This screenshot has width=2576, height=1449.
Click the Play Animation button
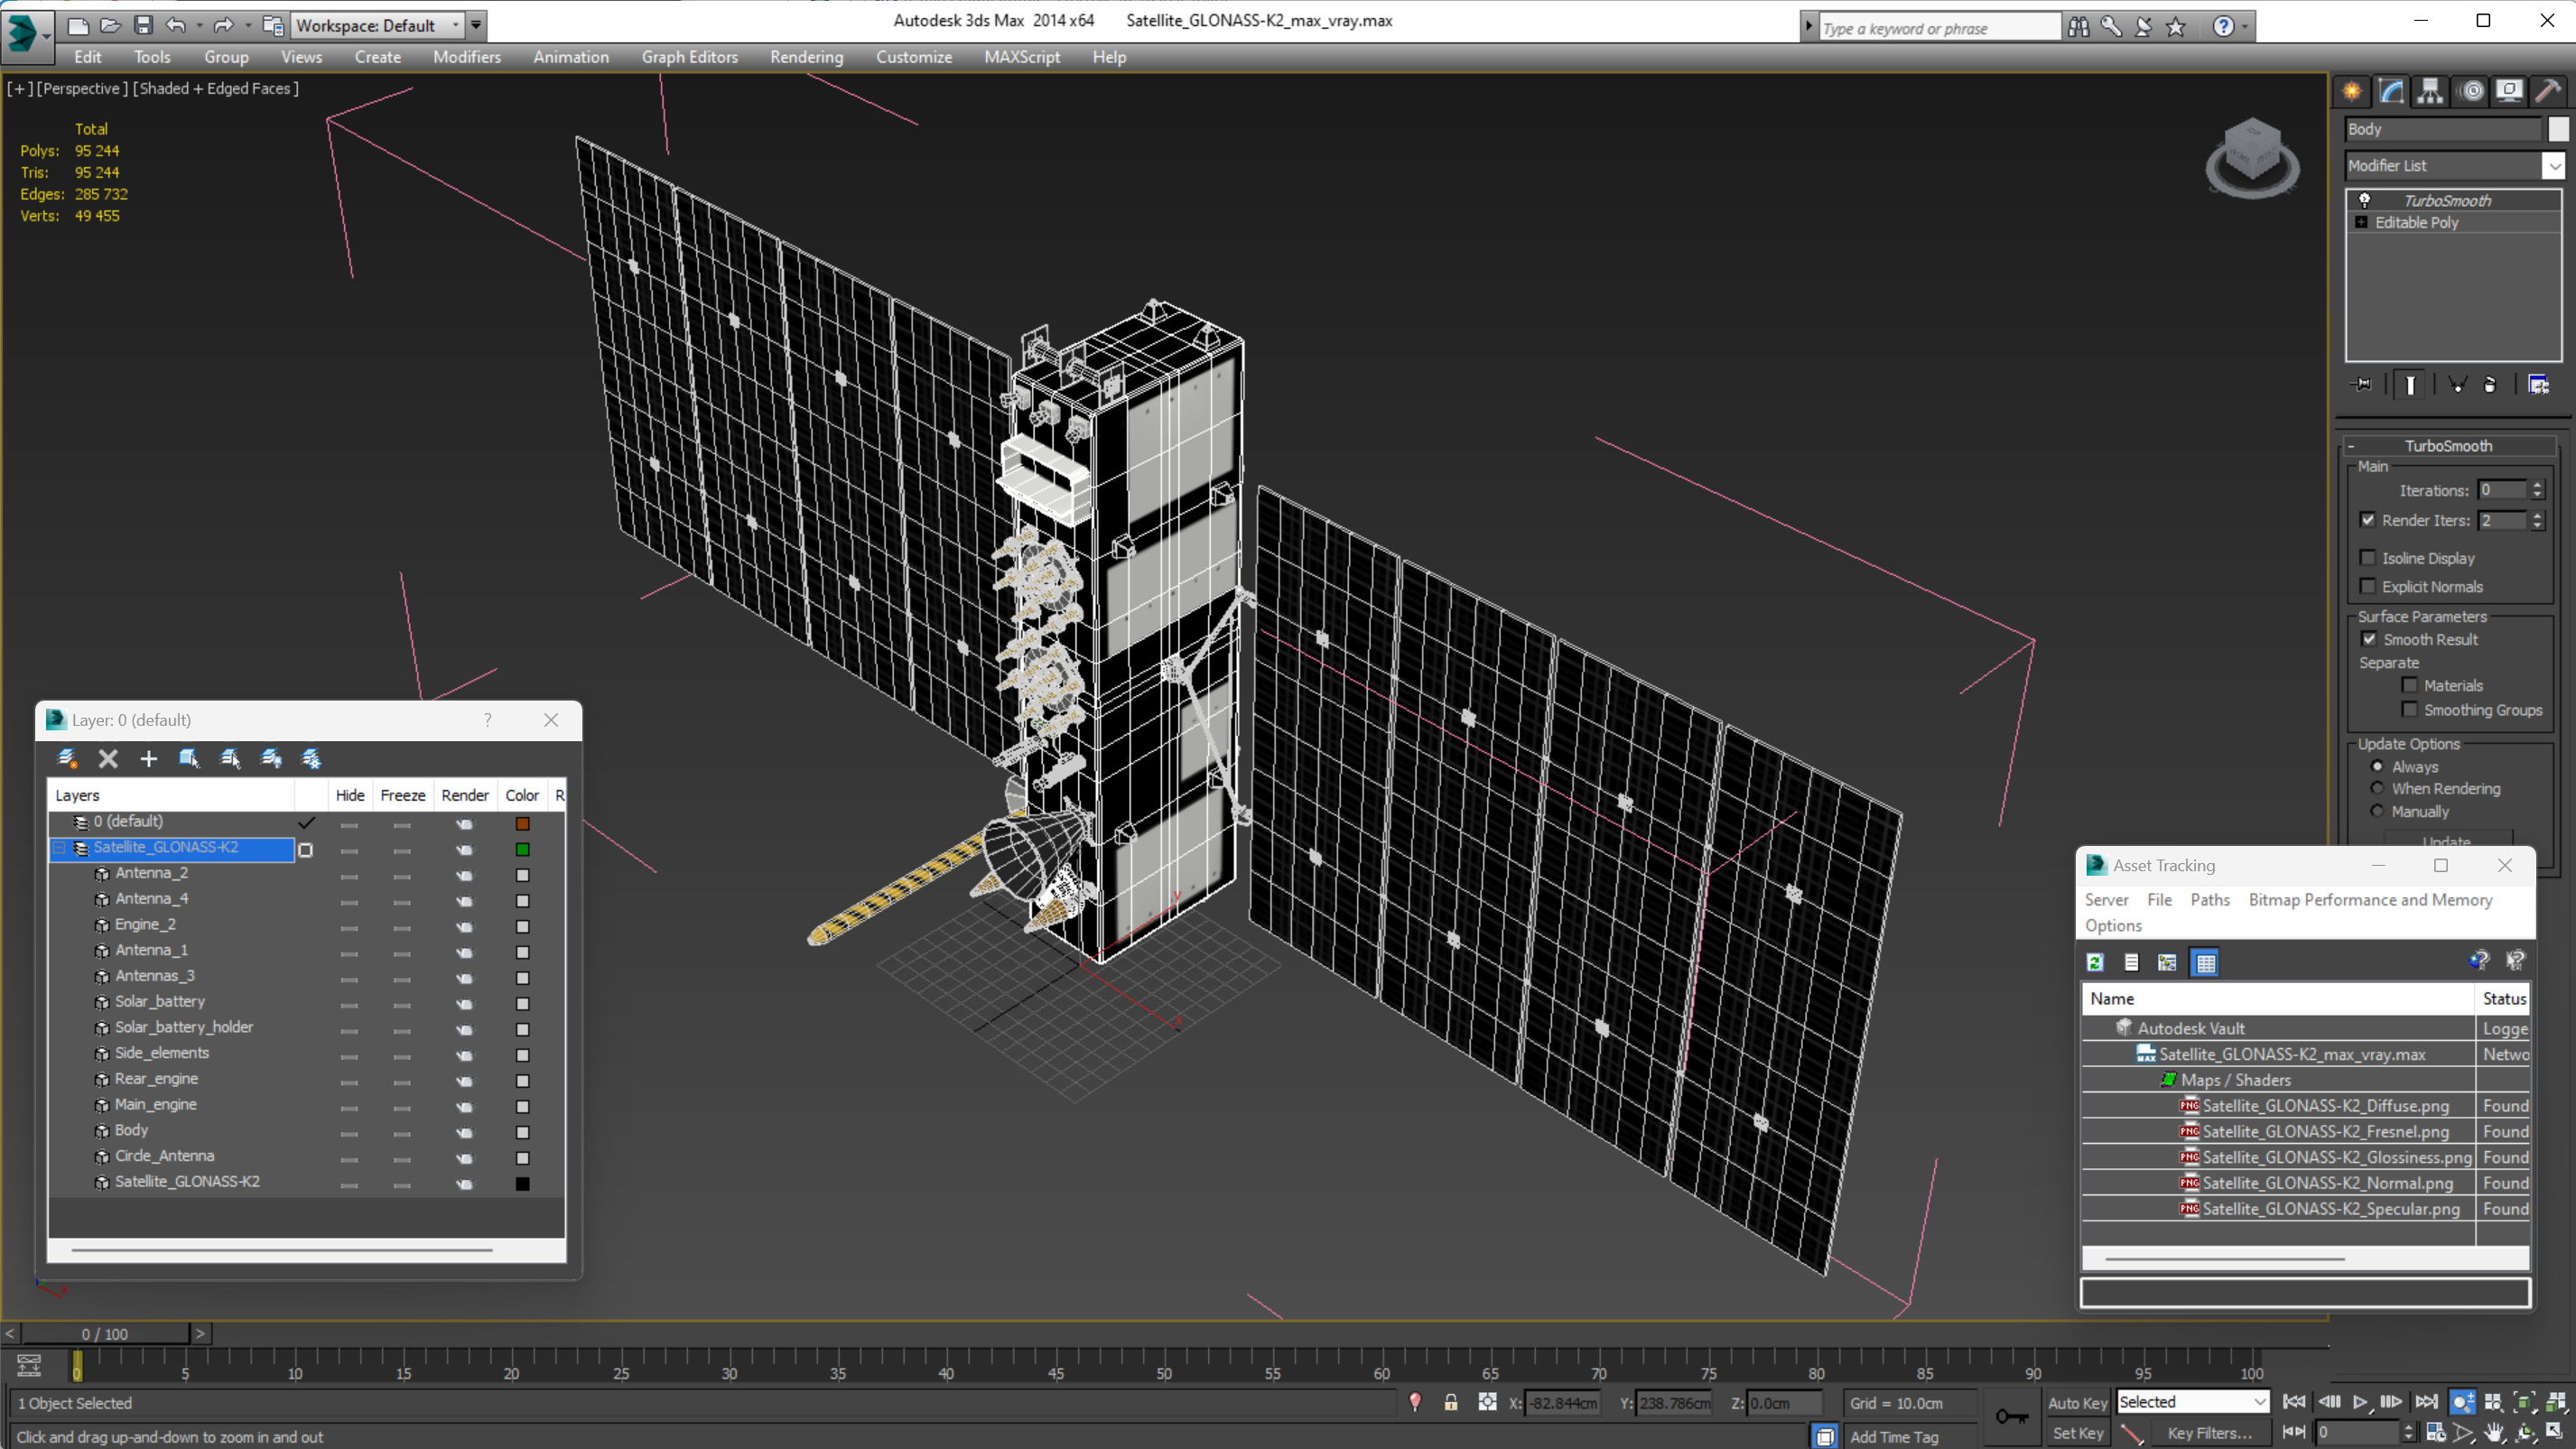pyautogui.click(x=2360, y=1402)
